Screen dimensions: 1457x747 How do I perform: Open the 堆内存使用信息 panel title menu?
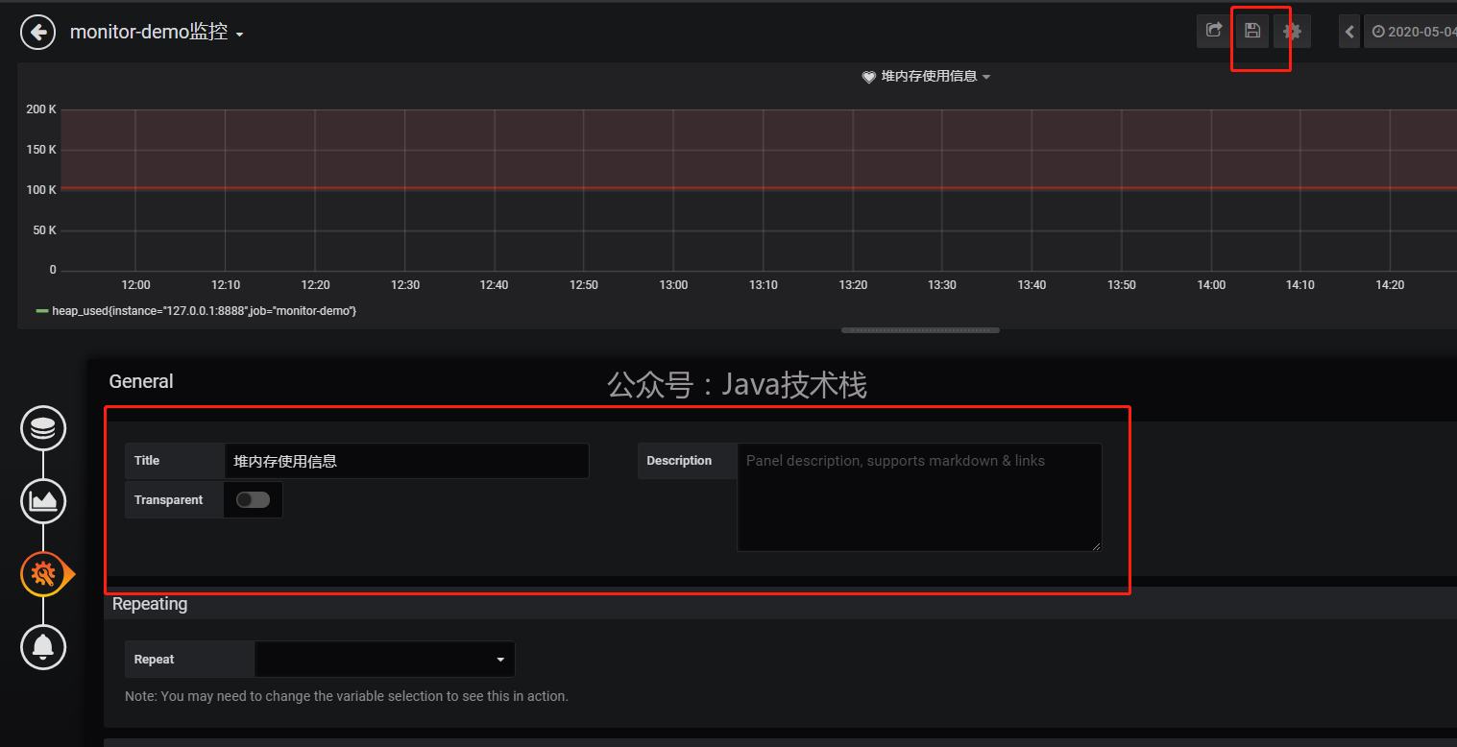935,76
